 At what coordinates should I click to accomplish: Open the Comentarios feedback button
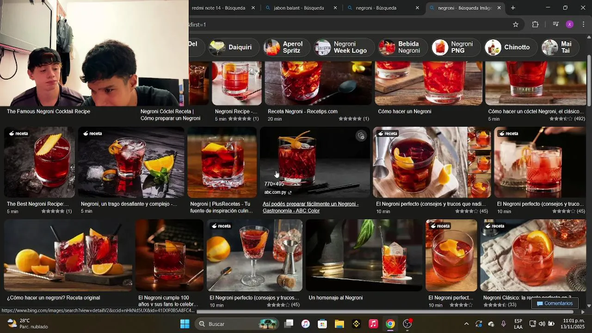[x=555, y=303]
